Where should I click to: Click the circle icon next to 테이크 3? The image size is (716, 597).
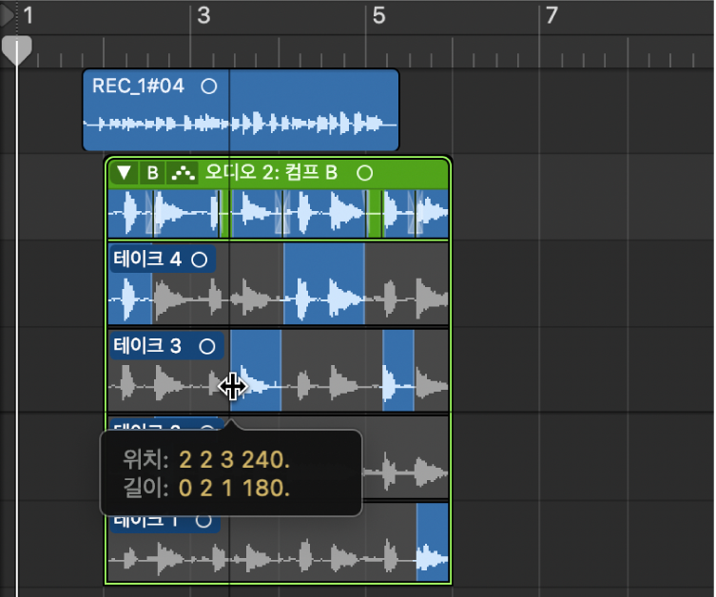tap(207, 346)
